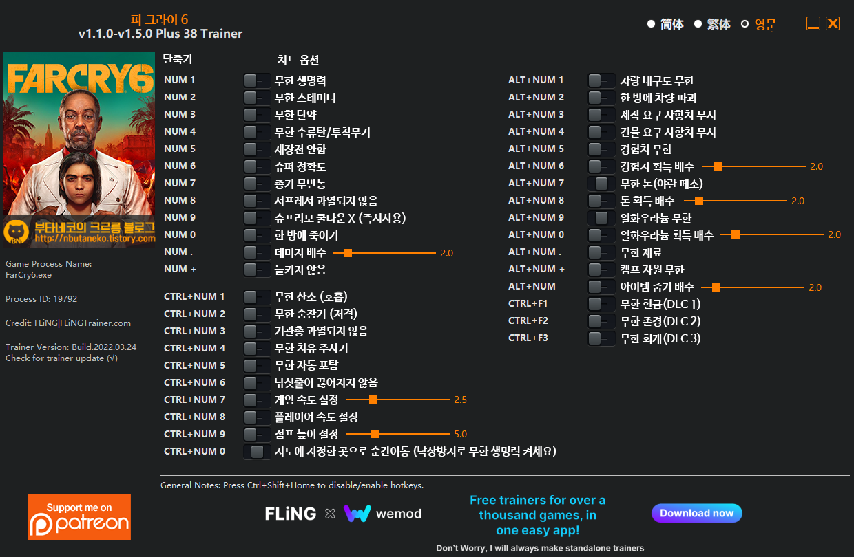The height and width of the screenshot is (557, 854).
Task: Click the 열화우라늄 무한 button box
Action: click(x=602, y=218)
